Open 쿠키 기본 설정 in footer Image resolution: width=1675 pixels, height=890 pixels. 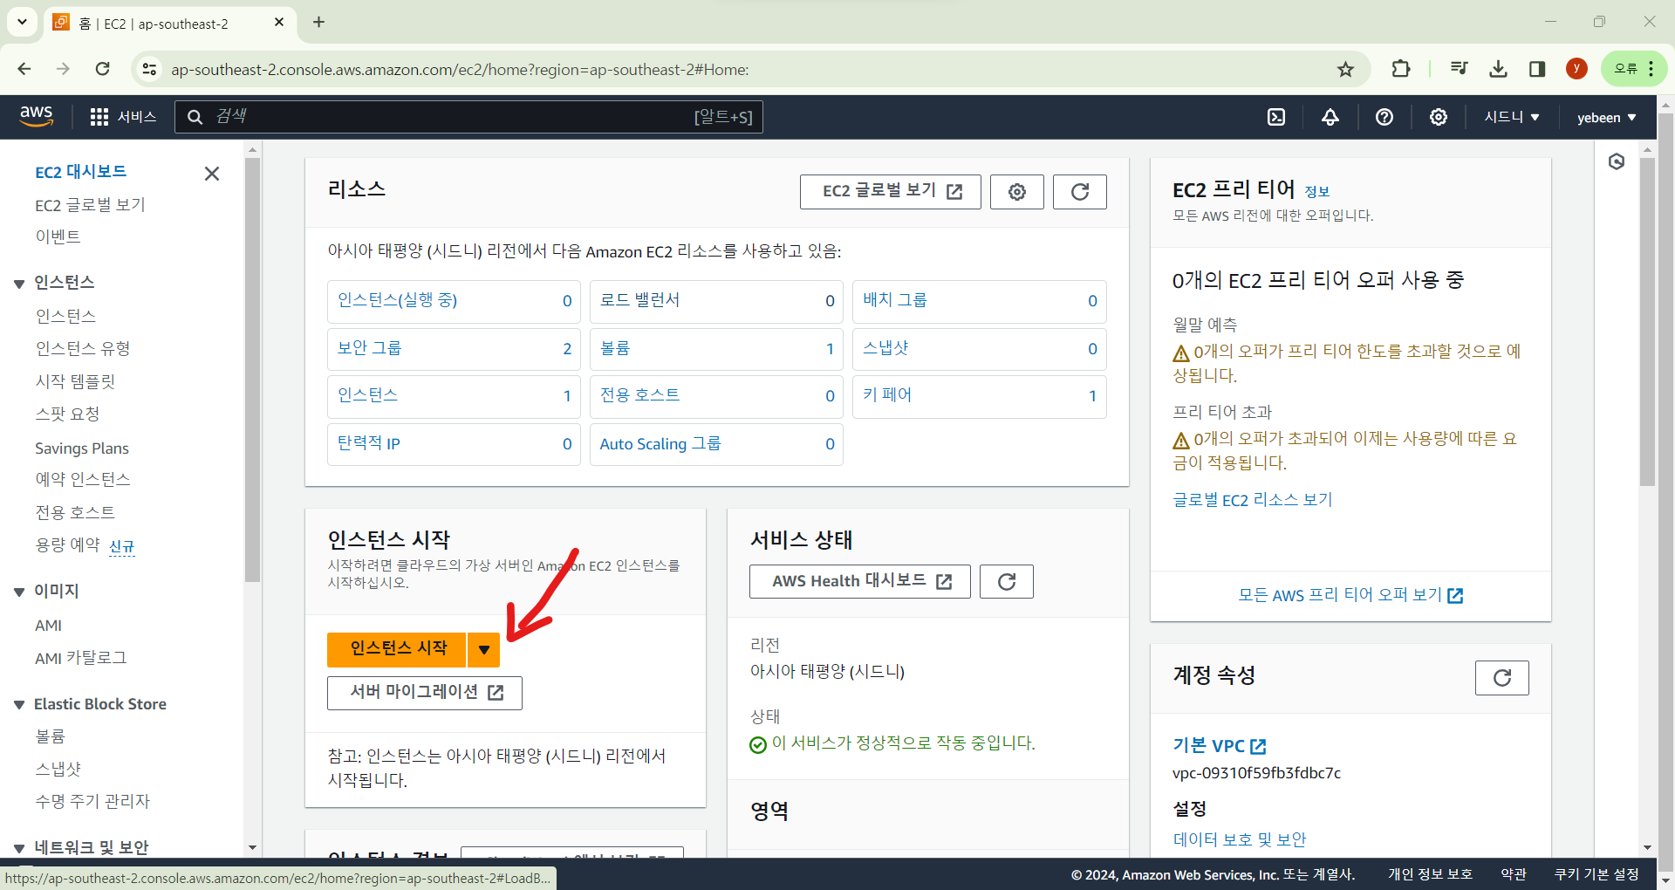pos(1596,874)
